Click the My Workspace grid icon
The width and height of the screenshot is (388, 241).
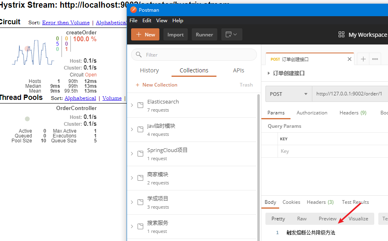click(341, 34)
